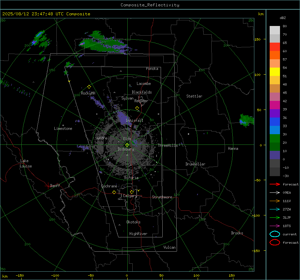Click the Hanna town label

coord(233,148)
